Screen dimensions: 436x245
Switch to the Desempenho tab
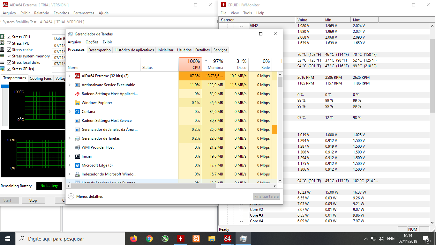point(100,50)
